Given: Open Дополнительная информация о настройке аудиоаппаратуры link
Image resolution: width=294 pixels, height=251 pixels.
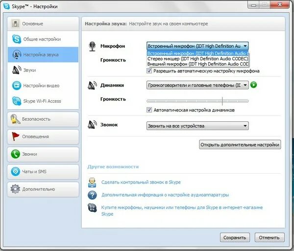Looking at the screenshot, I should [165, 195].
